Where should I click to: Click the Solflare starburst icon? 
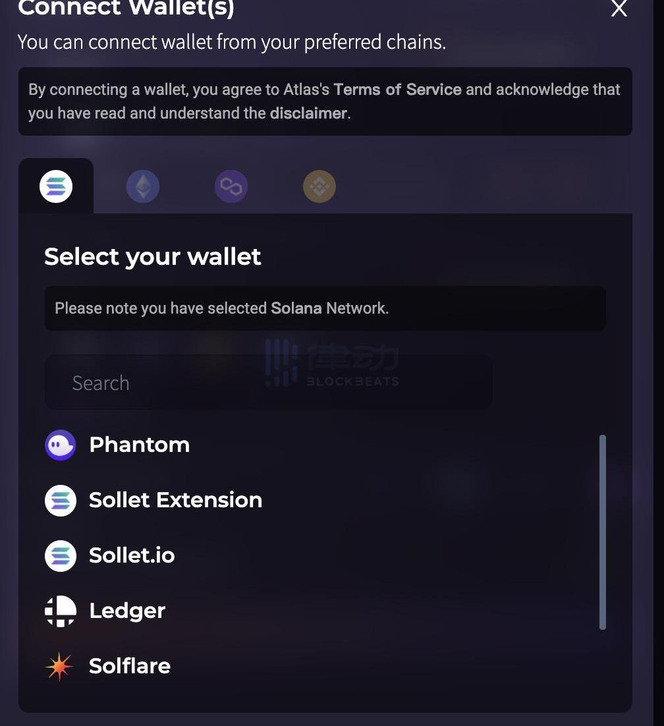[x=59, y=667]
